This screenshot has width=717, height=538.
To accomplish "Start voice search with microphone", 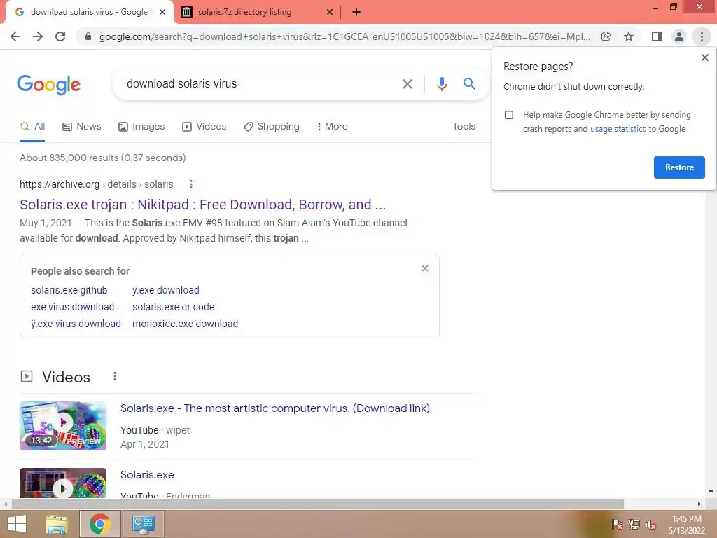I will pyautogui.click(x=441, y=84).
